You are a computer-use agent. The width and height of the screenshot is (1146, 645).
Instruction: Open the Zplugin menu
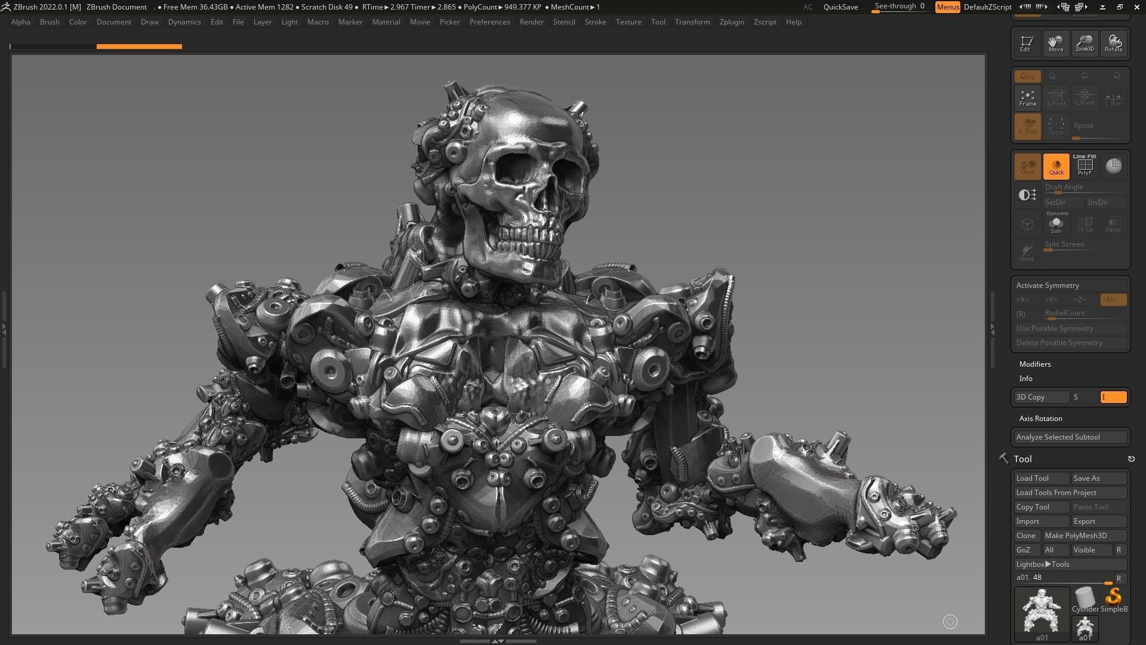tap(732, 22)
